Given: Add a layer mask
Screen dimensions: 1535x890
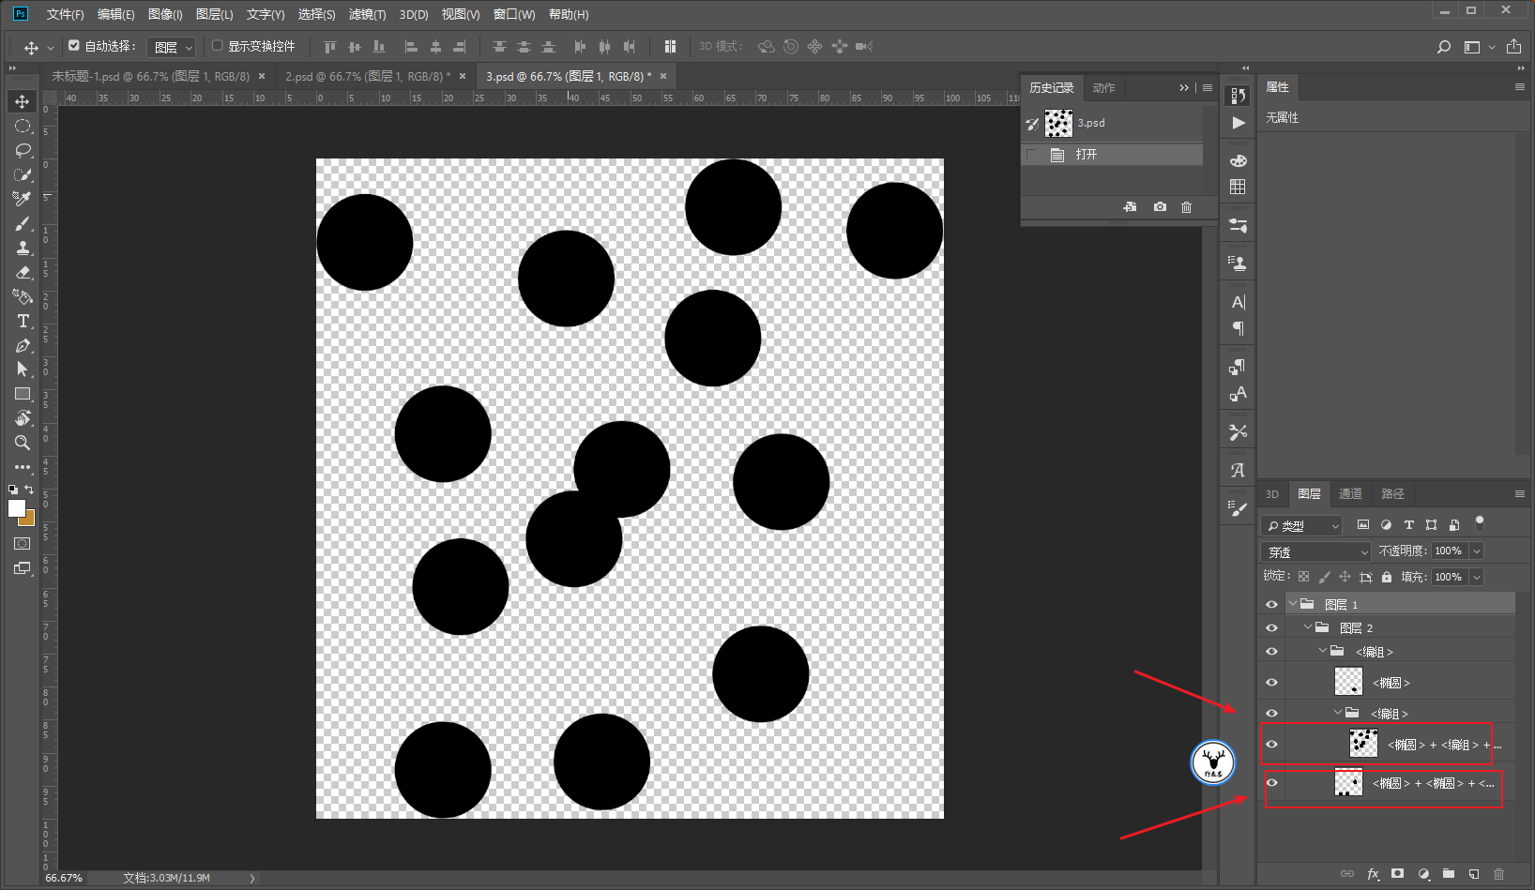Looking at the screenshot, I should (x=1398, y=874).
